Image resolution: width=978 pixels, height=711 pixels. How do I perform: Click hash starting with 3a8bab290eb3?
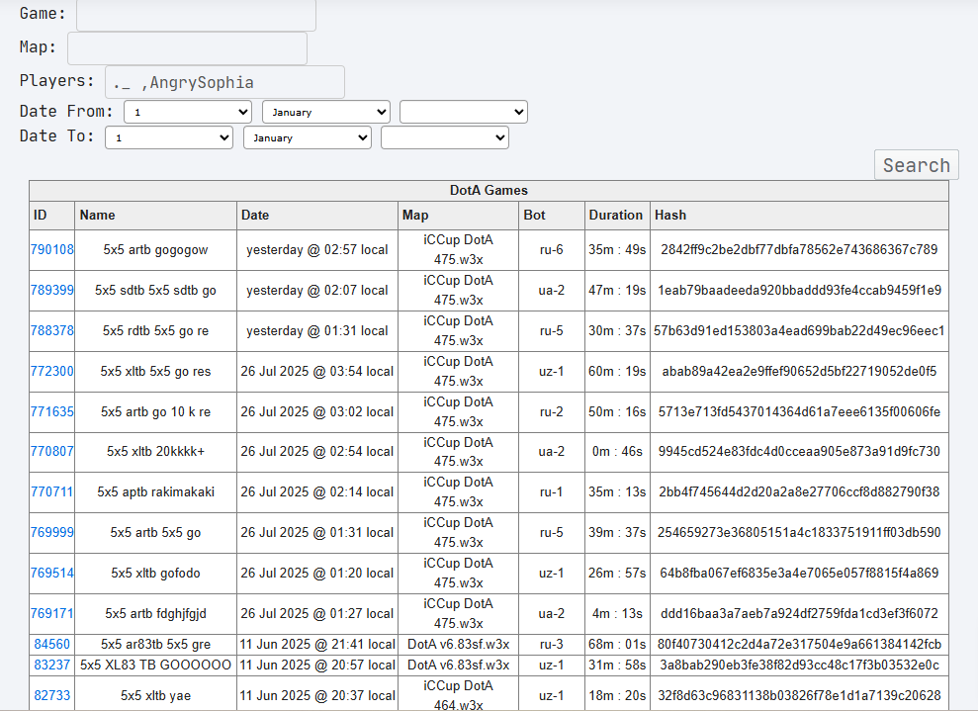(800, 665)
